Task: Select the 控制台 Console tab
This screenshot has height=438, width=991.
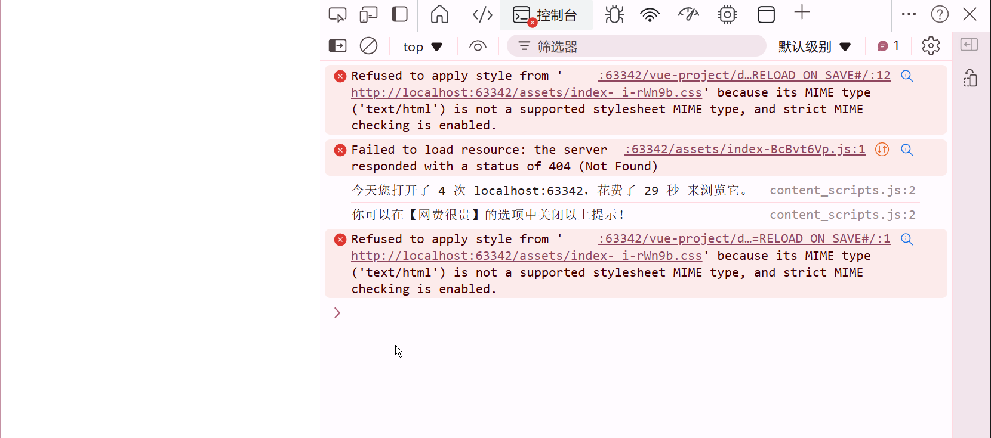Action: (546, 15)
